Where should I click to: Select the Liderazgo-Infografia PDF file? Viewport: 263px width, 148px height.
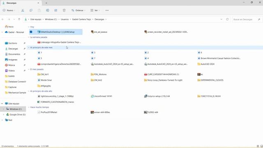click(59, 42)
